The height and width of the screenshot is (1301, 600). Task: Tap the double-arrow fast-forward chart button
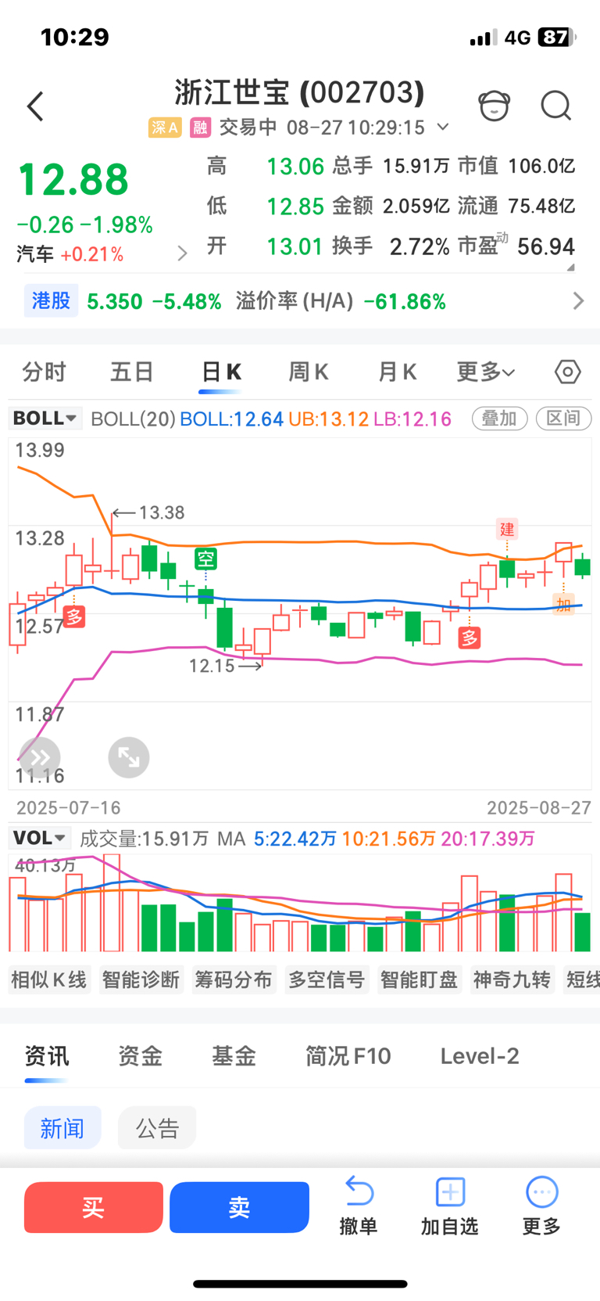40,757
